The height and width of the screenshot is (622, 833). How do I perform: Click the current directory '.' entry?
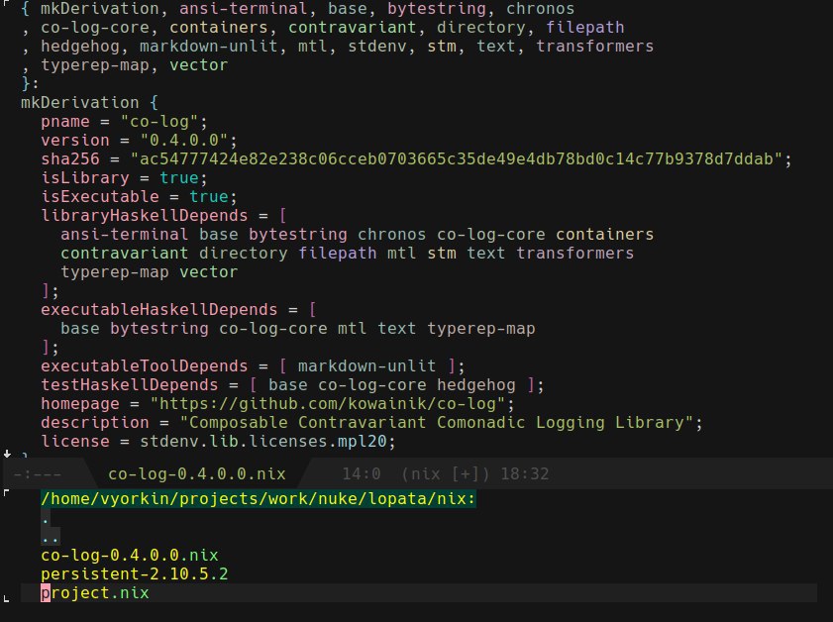[46, 518]
